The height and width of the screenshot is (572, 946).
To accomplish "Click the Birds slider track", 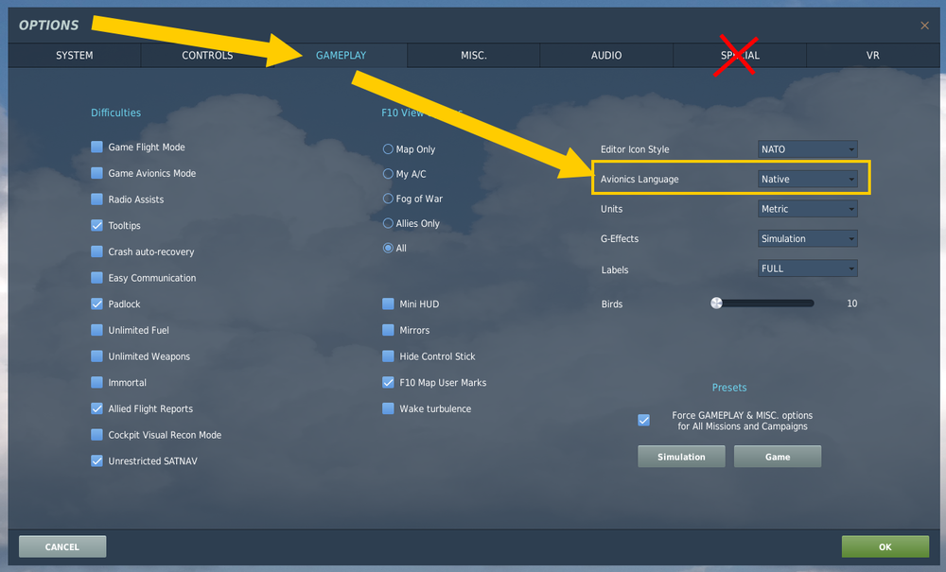I will (763, 303).
